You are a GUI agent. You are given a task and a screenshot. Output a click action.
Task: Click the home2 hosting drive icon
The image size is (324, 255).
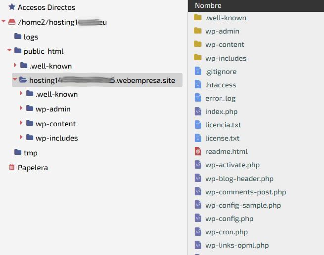[12, 22]
